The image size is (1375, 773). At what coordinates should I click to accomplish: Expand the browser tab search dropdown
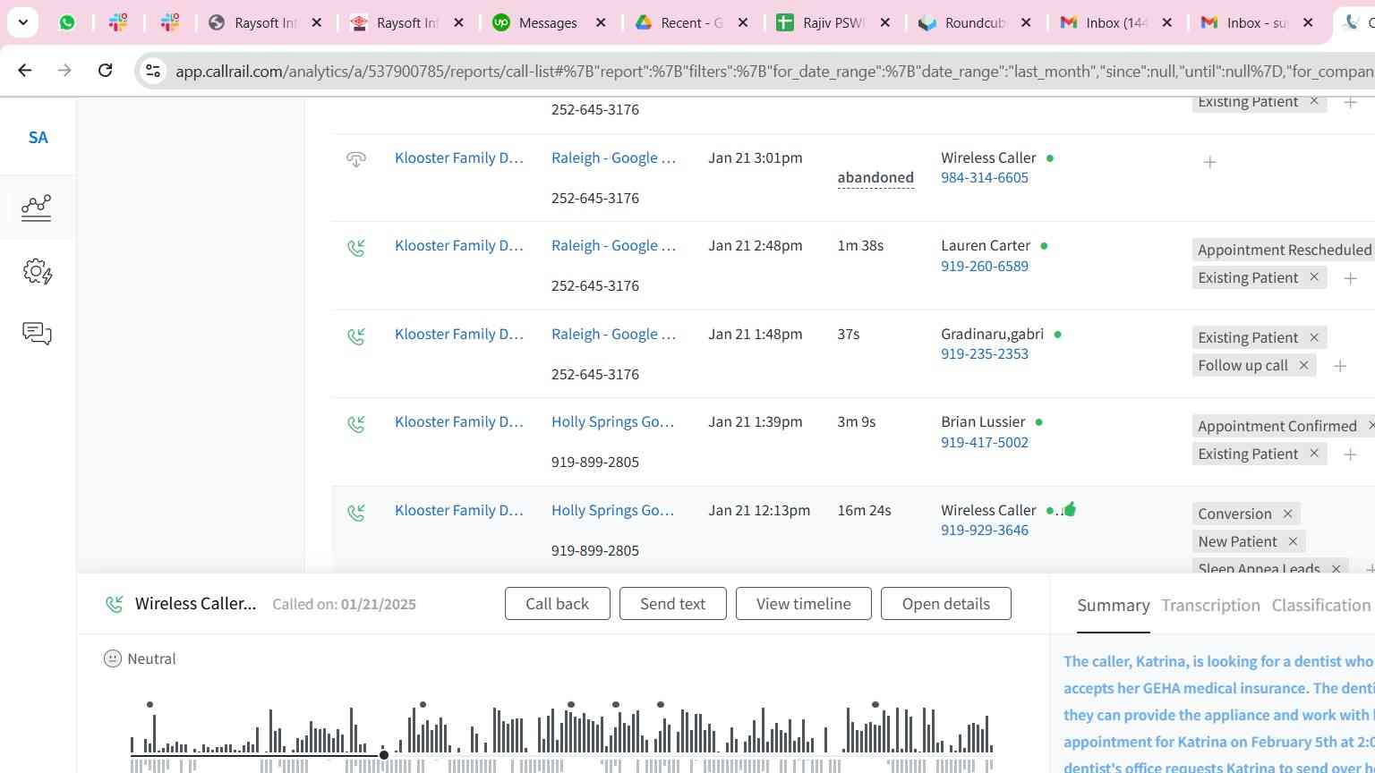coord(22,22)
